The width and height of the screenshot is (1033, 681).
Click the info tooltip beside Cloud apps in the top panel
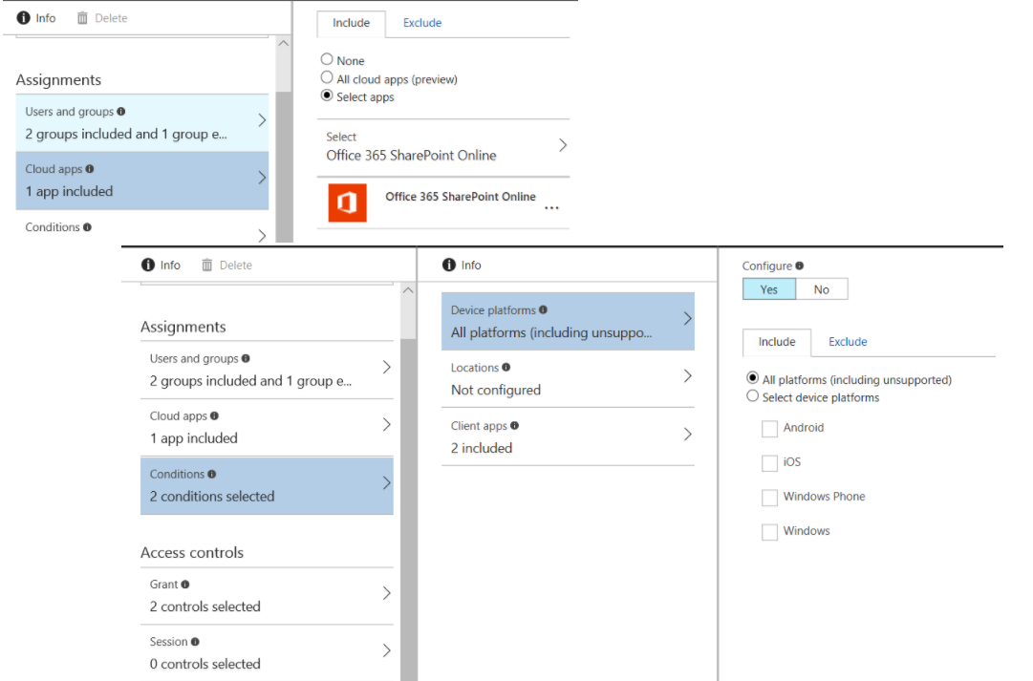click(90, 169)
